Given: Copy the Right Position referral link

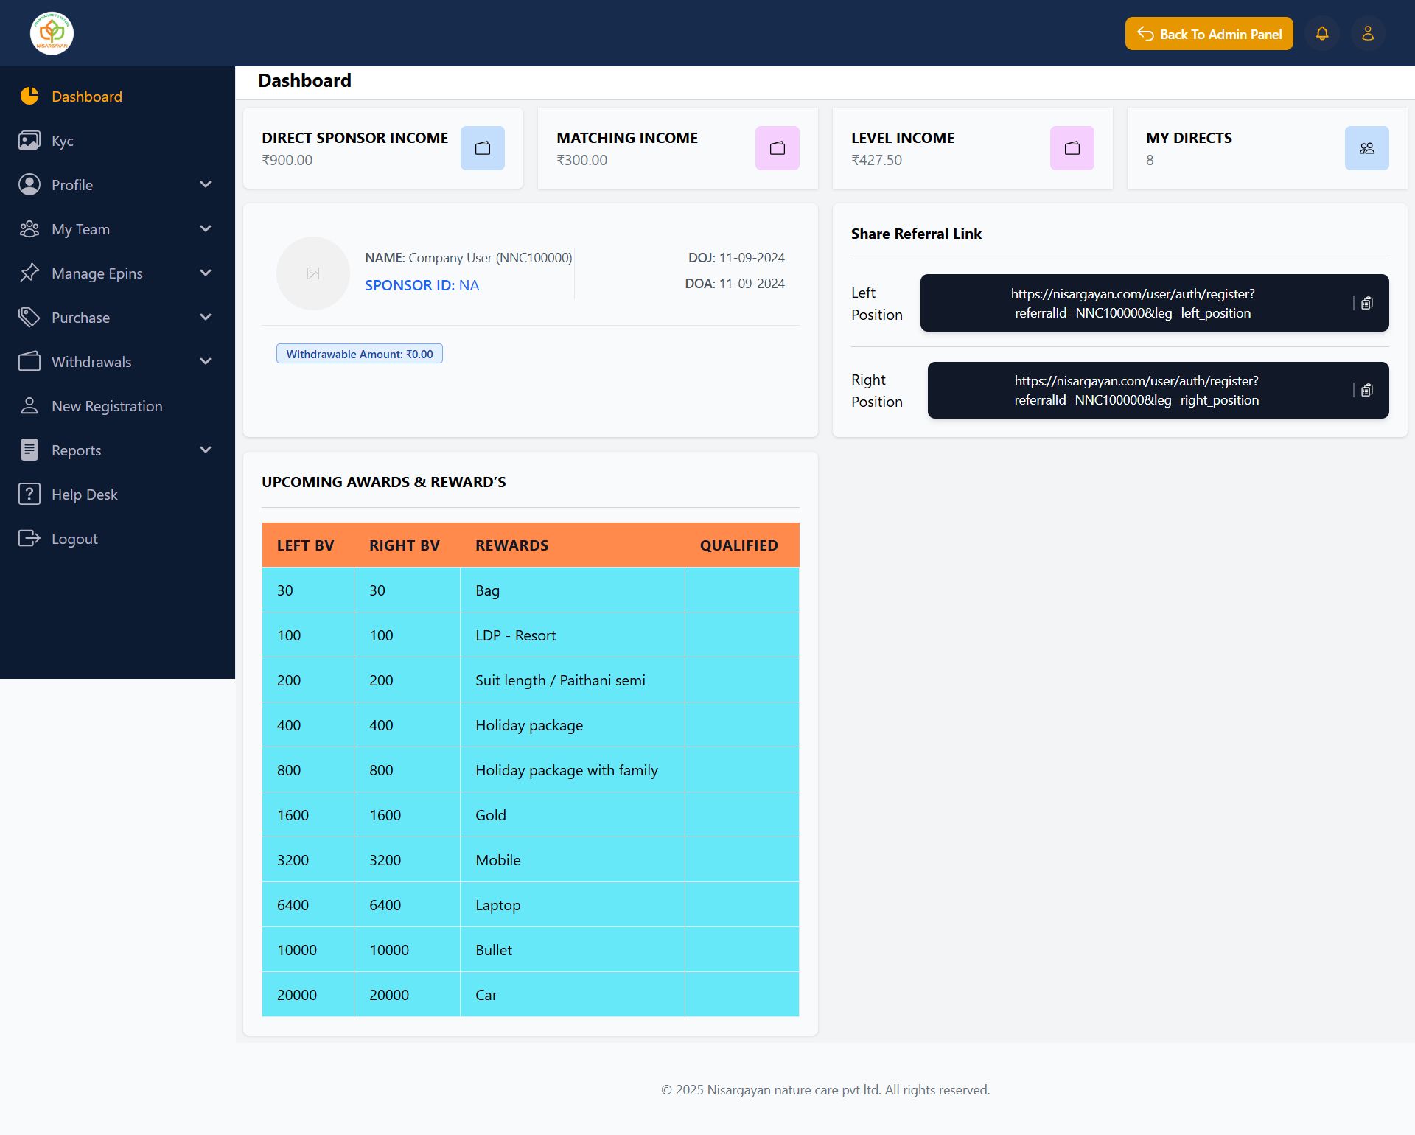Looking at the screenshot, I should tap(1367, 391).
